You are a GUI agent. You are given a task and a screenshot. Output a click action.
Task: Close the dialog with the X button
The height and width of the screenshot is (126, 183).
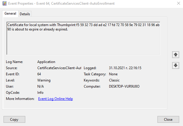click(179, 3)
